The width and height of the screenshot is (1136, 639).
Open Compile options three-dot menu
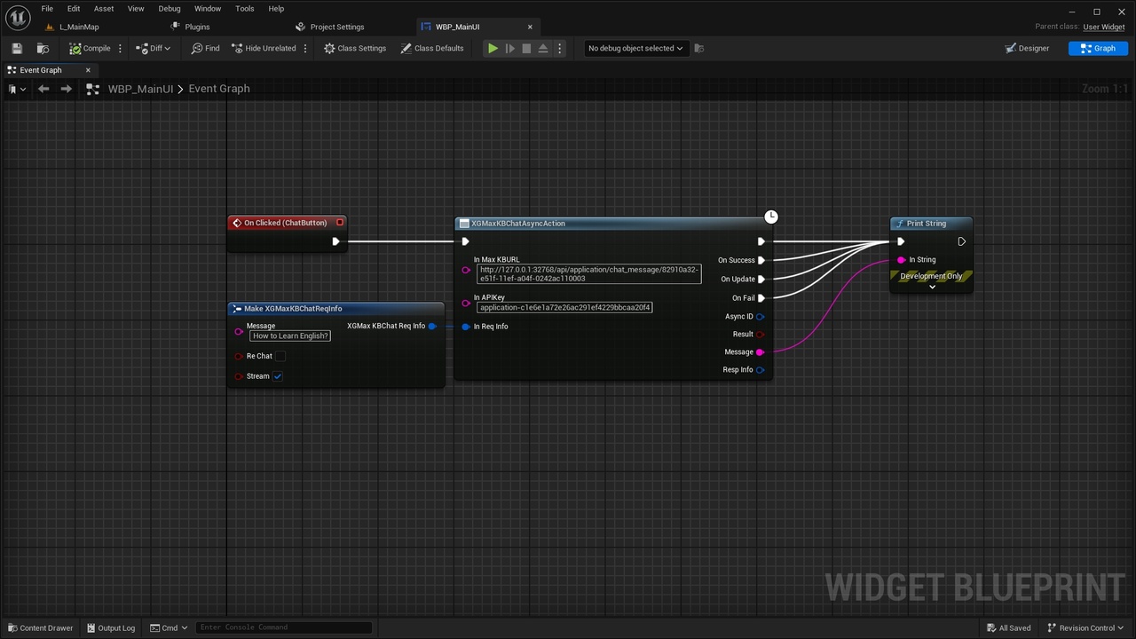(120, 48)
